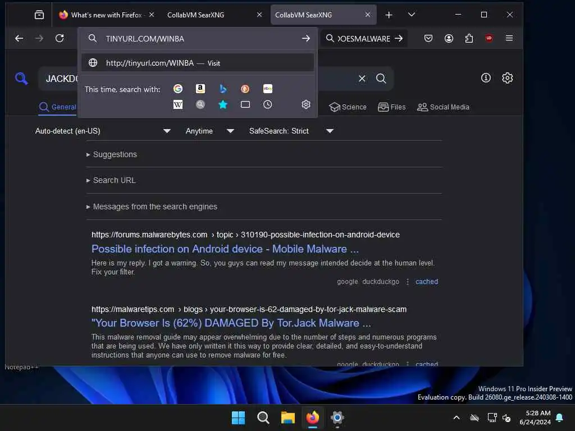Open SafeSearch: Strict dropdown
The height and width of the screenshot is (431, 575).
291,131
